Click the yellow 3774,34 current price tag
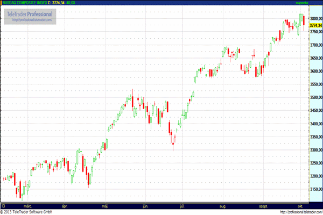The image size is (323, 215). [315, 25]
